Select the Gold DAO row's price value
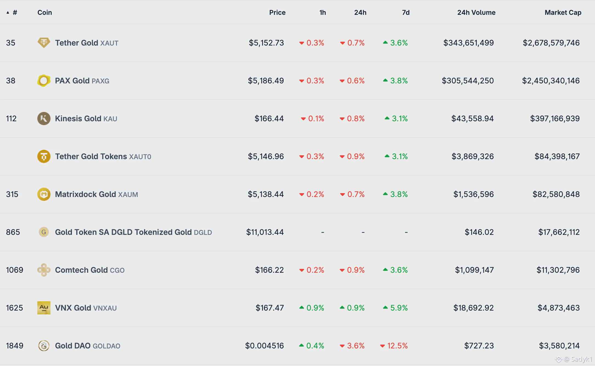Viewport: 595px width, 366px height. [x=264, y=346]
